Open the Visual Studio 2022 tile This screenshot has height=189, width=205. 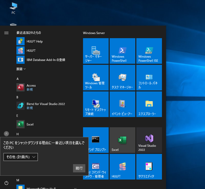click(149, 140)
